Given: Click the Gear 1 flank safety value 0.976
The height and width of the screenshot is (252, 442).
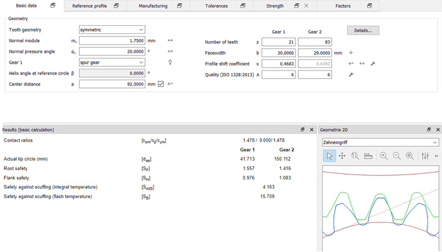Looking at the screenshot, I should (x=249, y=178).
